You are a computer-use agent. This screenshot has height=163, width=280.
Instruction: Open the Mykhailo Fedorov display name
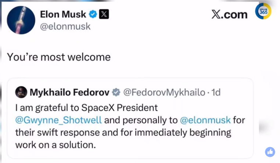point(69,93)
